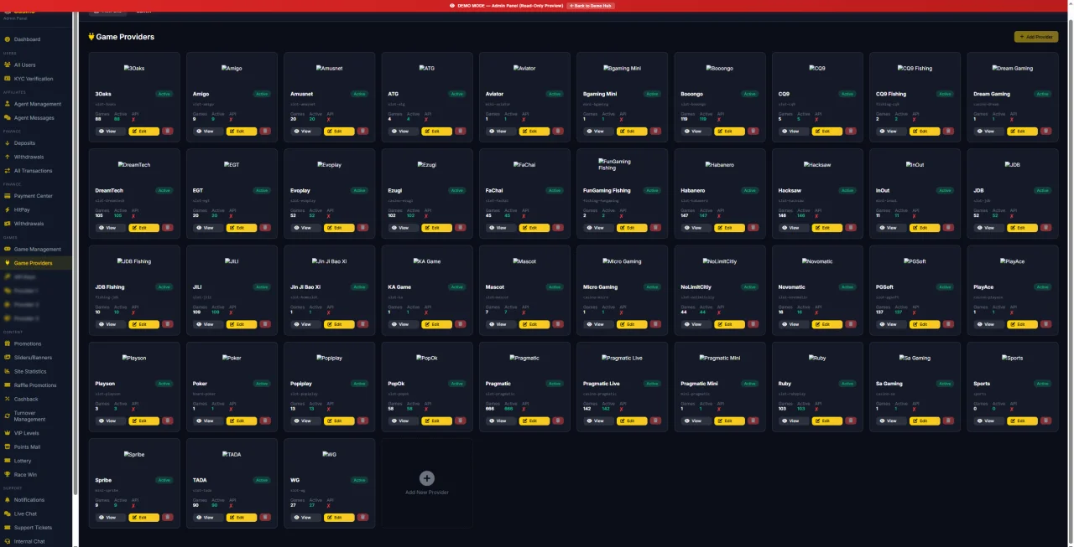Click the trash icon on Amigo card

(265, 131)
